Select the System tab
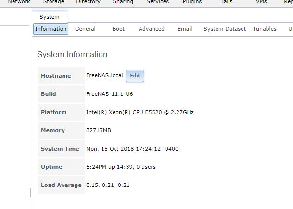The height and width of the screenshot is (209, 293). (50, 17)
